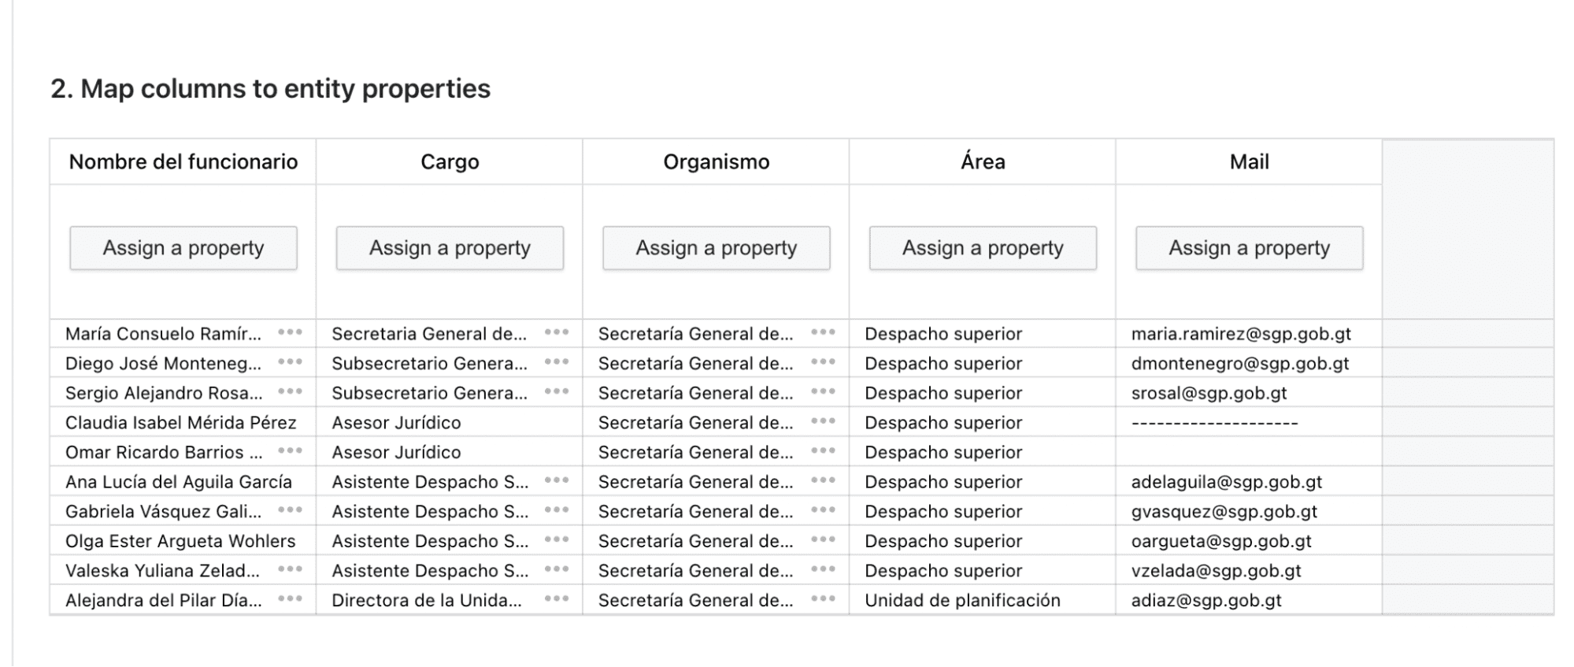Expand ellipsis for Directora de la Unida…
Viewport: 1574px width, 667px height.
pos(557,599)
